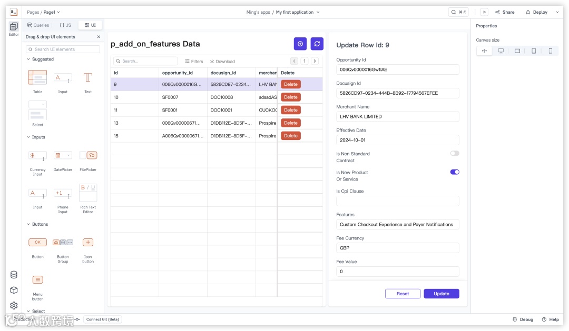
Task: Click the Merchant Name input field
Action: (x=397, y=116)
